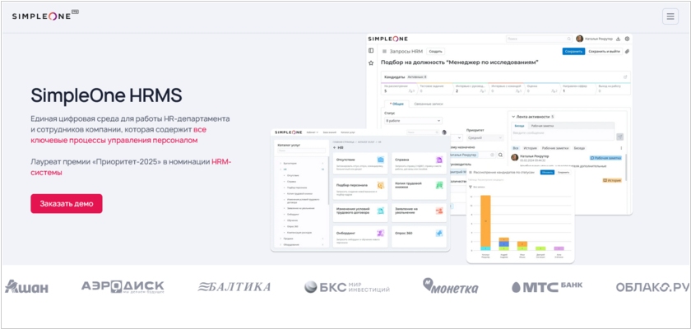Open Каталог услуг in catalog window menu
The width and height of the screenshot is (691, 329).
click(x=349, y=132)
